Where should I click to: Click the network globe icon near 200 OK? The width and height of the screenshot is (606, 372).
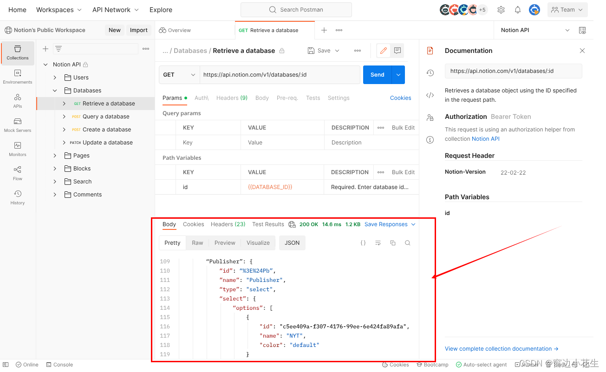pos(292,224)
